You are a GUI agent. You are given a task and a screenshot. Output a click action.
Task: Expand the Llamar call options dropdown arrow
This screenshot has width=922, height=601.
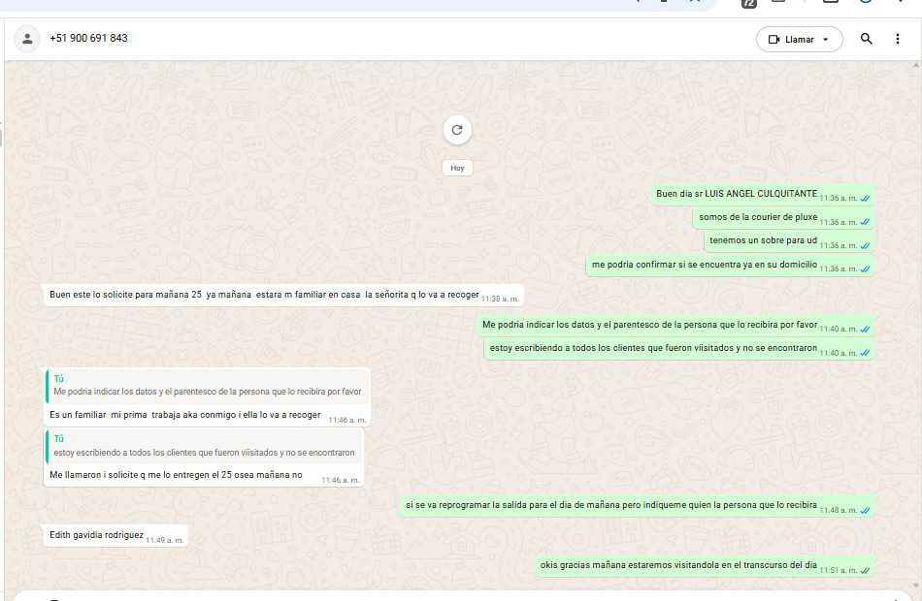pos(826,40)
